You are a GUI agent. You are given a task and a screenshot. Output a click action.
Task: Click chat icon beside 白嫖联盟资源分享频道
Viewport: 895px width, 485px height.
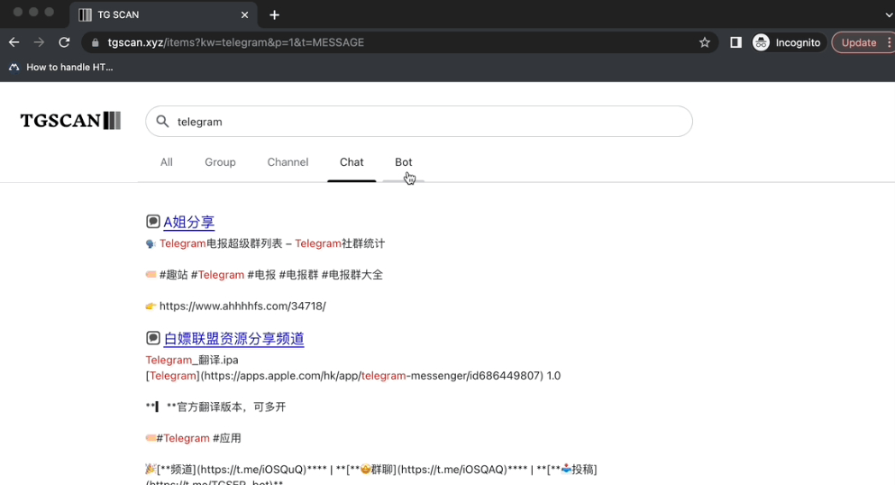(x=153, y=338)
